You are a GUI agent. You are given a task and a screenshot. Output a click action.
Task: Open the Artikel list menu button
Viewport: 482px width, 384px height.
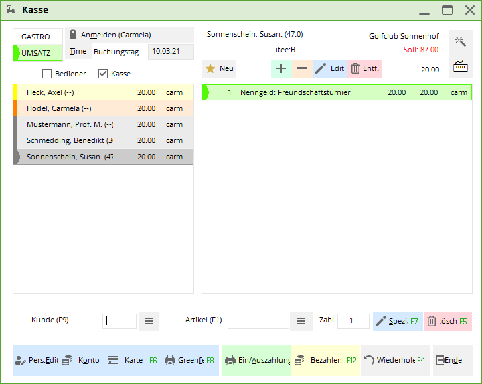tap(301, 321)
